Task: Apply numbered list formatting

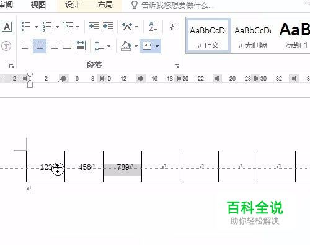Action: [47, 27]
